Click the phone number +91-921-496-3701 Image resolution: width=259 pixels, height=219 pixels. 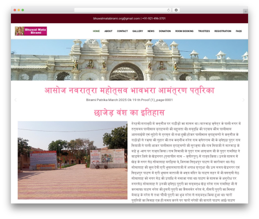154,19
